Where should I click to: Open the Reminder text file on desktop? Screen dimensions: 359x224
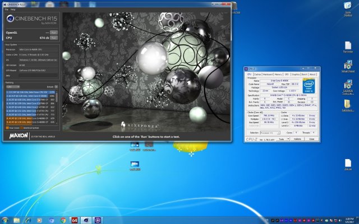click(348, 47)
